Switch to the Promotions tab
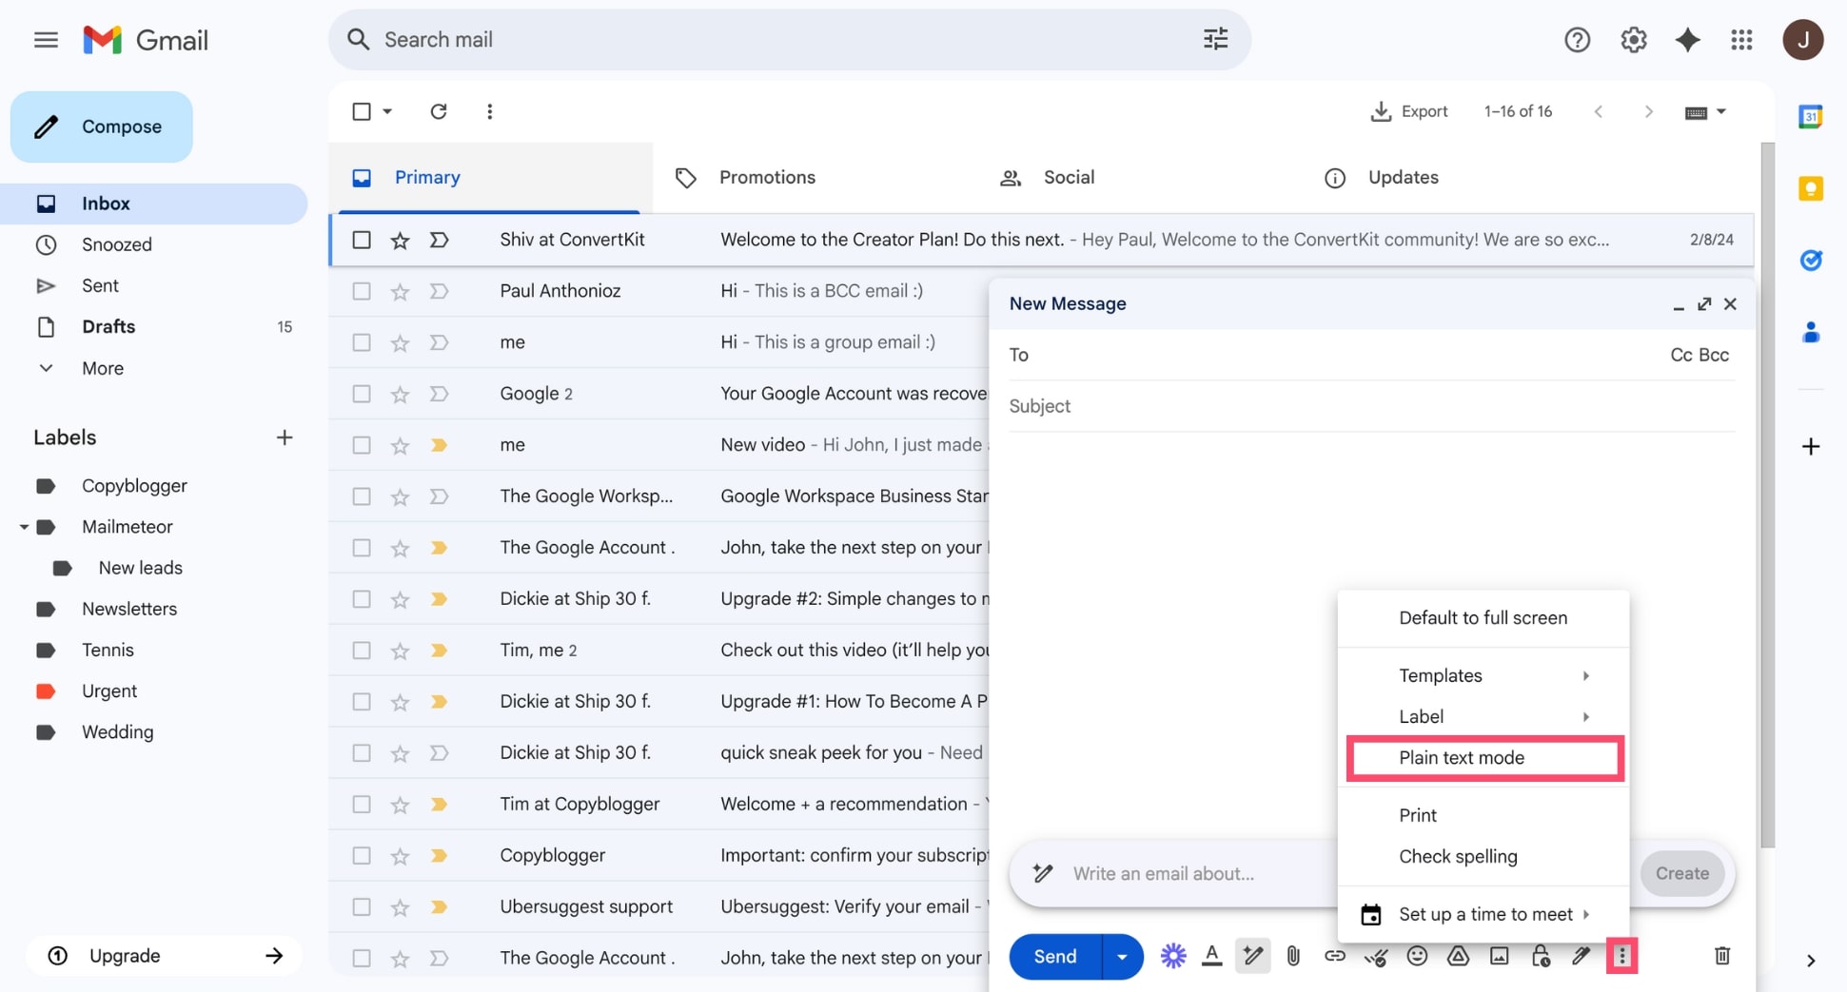Viewport: 1847px width, 992px height. click(x=767, y=177)
